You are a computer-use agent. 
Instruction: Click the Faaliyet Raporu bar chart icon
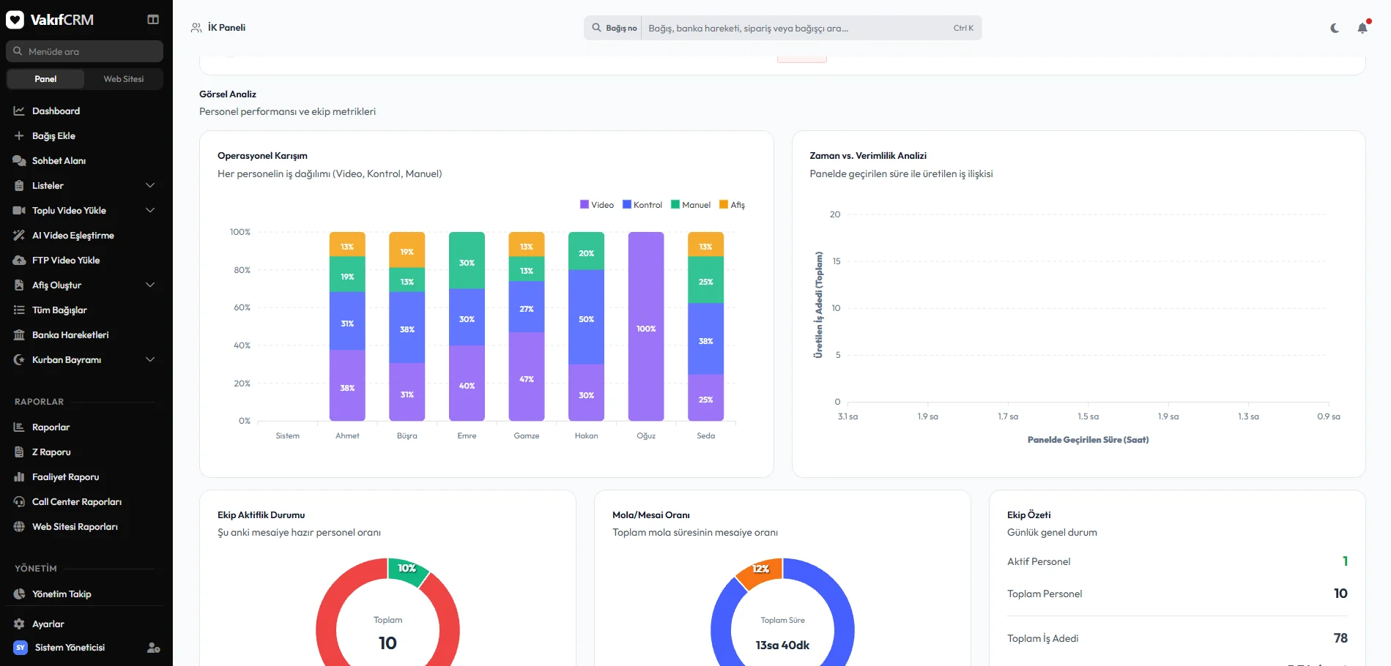[19, 477]
